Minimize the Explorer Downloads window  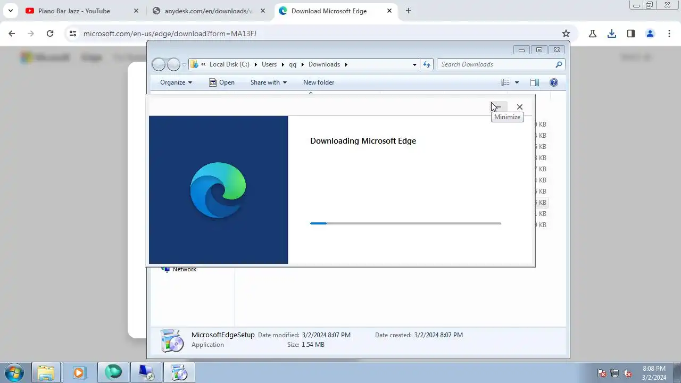pyautogui.click(x=521, y=50)
